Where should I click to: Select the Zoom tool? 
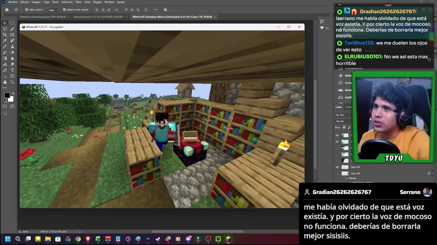click(12, 82)
